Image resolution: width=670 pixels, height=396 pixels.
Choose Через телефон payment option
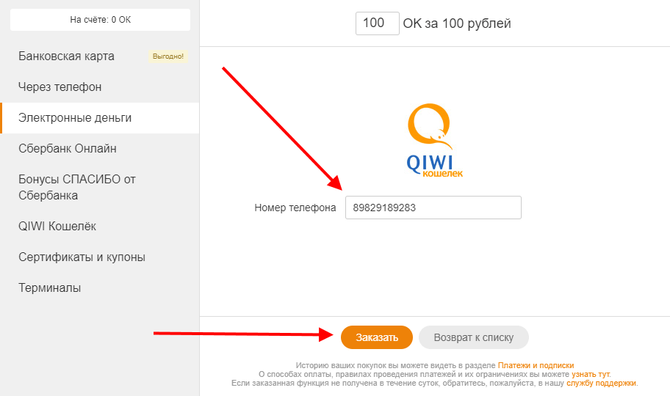click(60, 87)
